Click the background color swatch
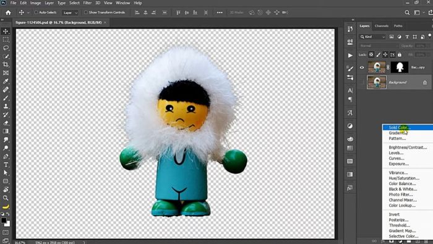433x244 pixels. [x=7, y=224]
